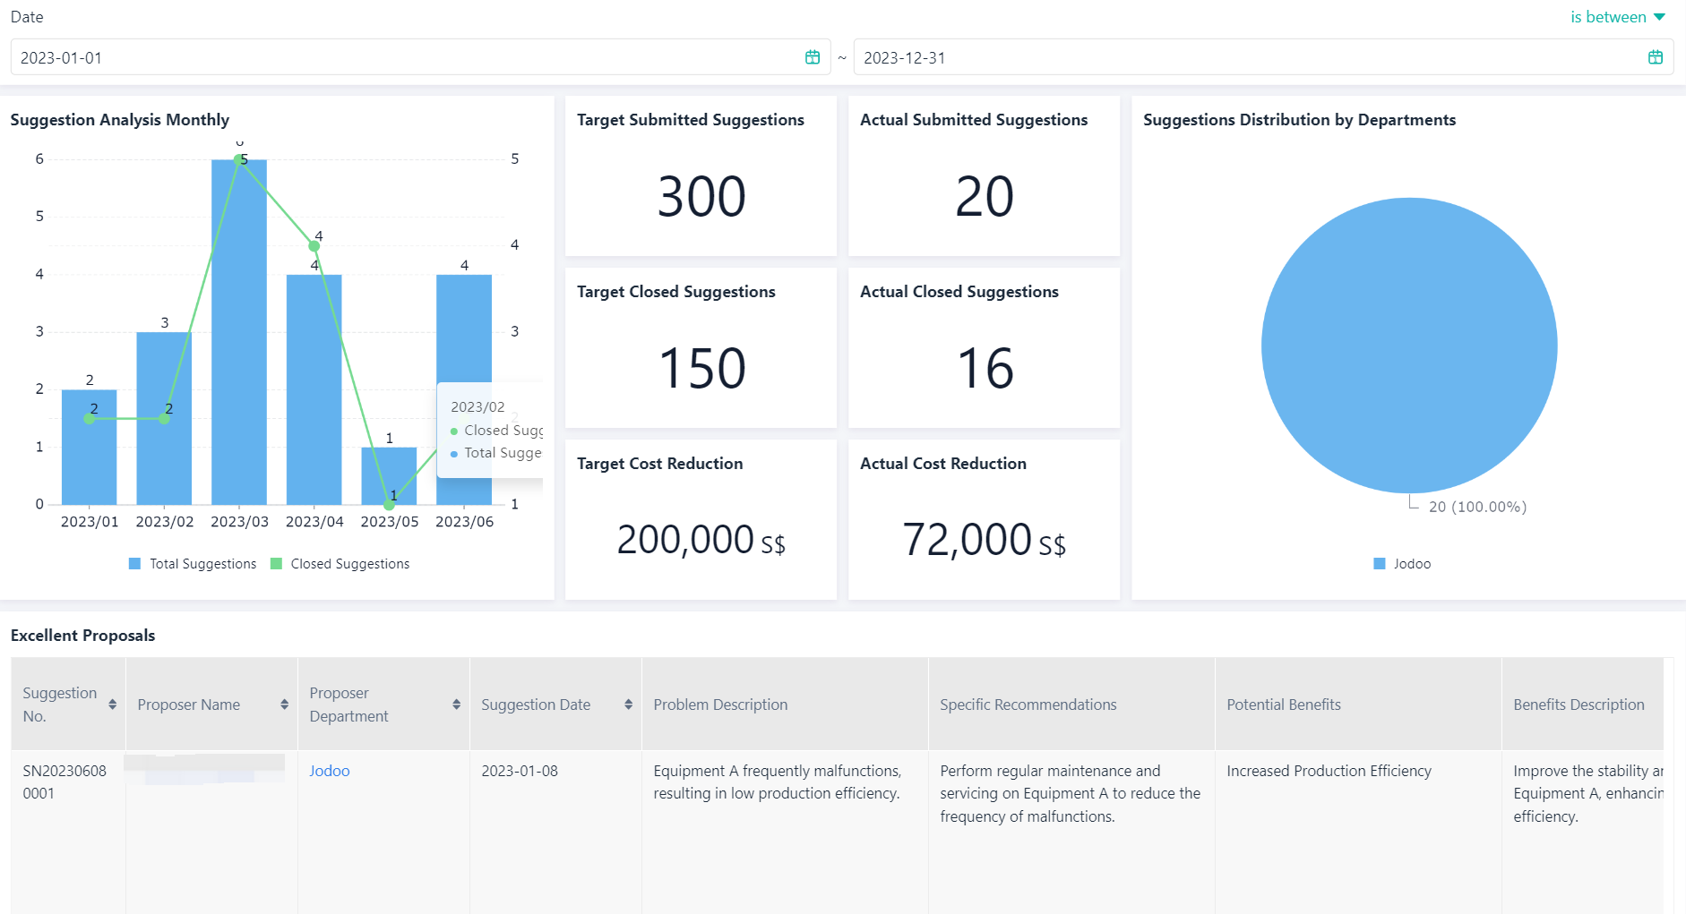Open the start date calendar picker icon
Viewport: 1686px width, 914px height.
pyautogui.click(x=812, y=57)
